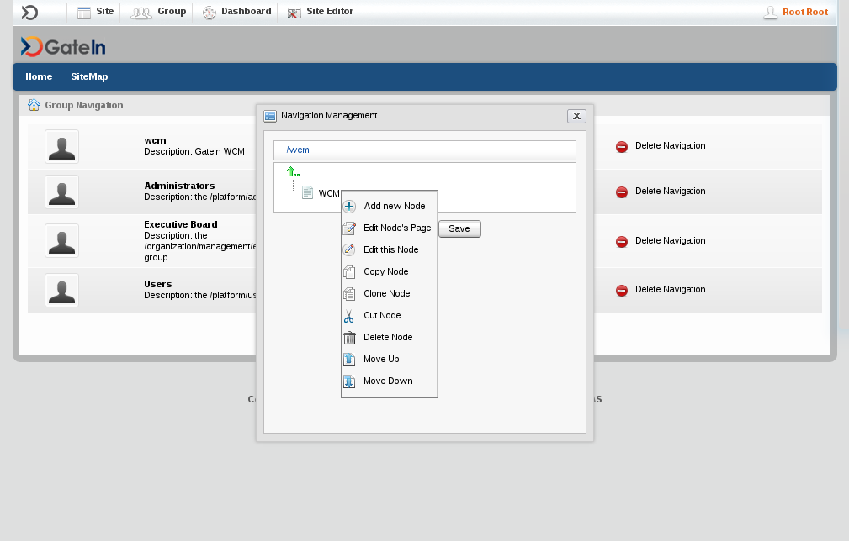Viewport: 849px width, 541px height.
Task: Click the Group toolbar people icon
Action: pyautogui.click(x=141, y=13)
